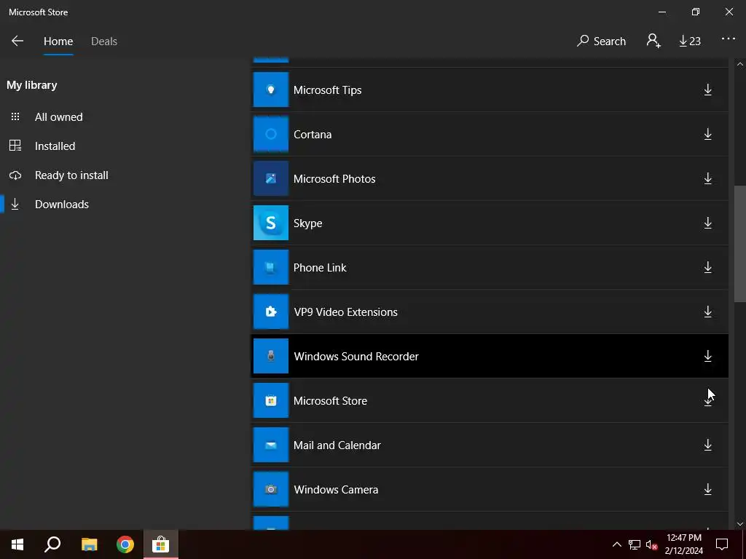Launch File Explorer from the taskbar

pyautogui.click(x=89, y=544)
